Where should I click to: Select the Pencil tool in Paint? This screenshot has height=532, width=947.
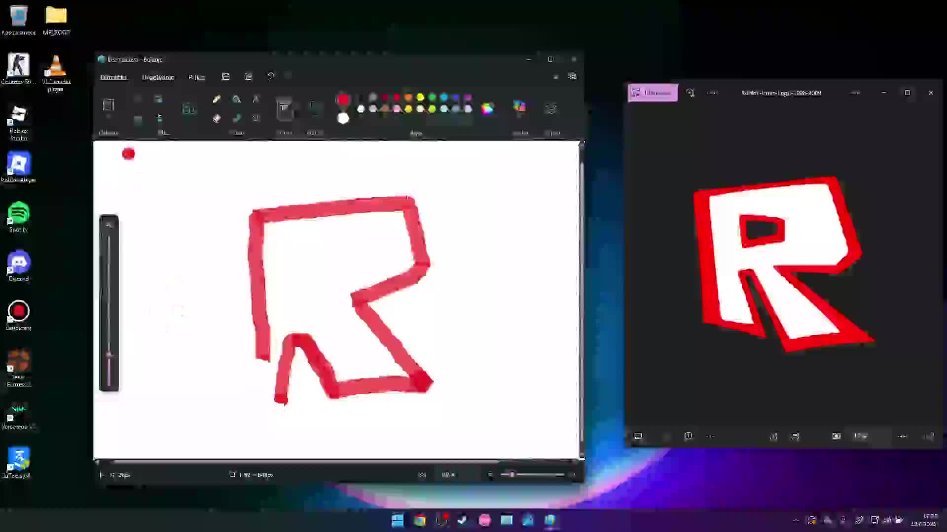[x=217, y=99]
